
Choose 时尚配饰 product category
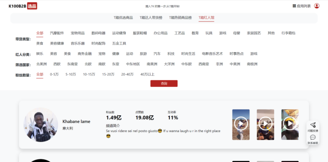[x=98, y=43]
